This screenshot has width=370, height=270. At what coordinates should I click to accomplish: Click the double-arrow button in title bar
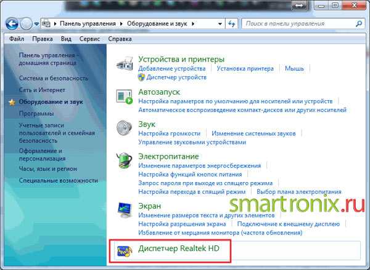300,6
